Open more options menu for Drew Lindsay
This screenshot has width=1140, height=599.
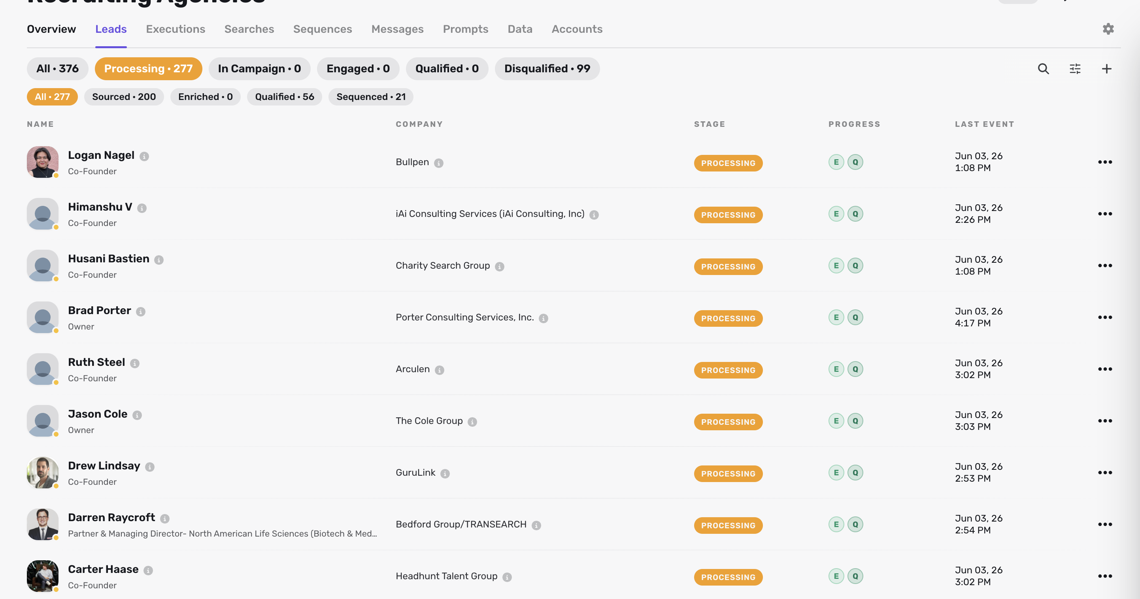1104,473
